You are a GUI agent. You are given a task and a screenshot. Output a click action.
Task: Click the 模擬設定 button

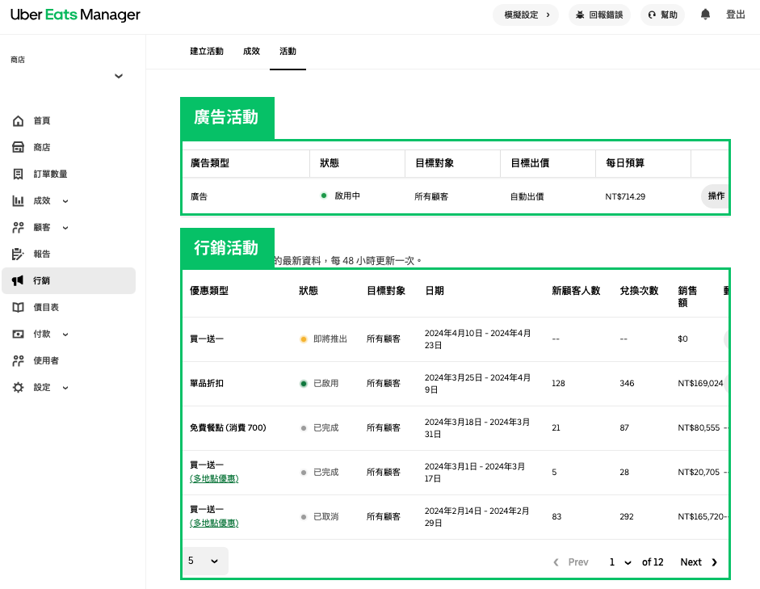[526, 15]
